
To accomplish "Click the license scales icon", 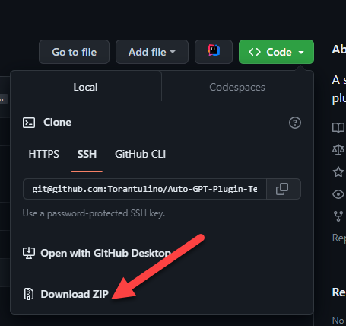I will pyautogui.click(x=338, y=149).
